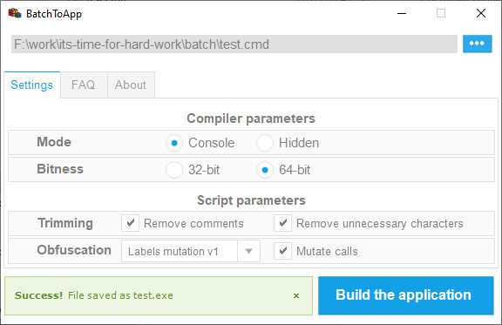Select the Console mode radio button

[174, 143]
